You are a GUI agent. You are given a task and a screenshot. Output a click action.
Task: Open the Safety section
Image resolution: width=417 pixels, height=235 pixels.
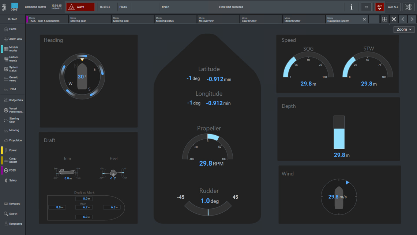click(x=12, y=180)
